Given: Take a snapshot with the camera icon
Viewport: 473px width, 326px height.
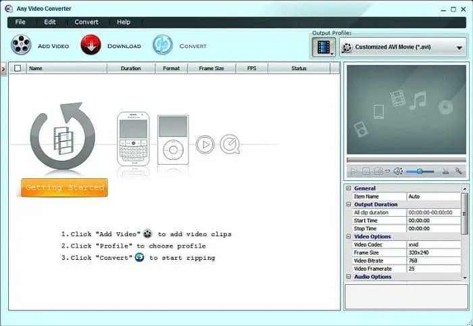Looking at the screenshot, I should (378, 172).
